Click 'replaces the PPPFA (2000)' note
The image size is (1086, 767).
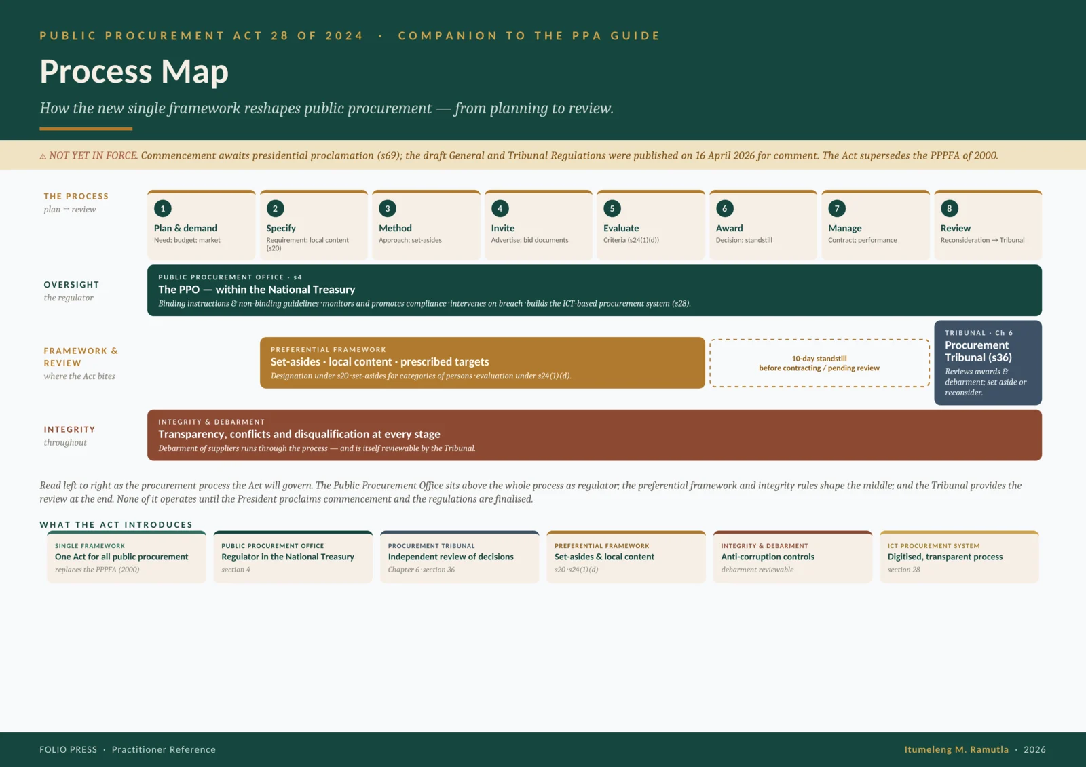point(97,570)
